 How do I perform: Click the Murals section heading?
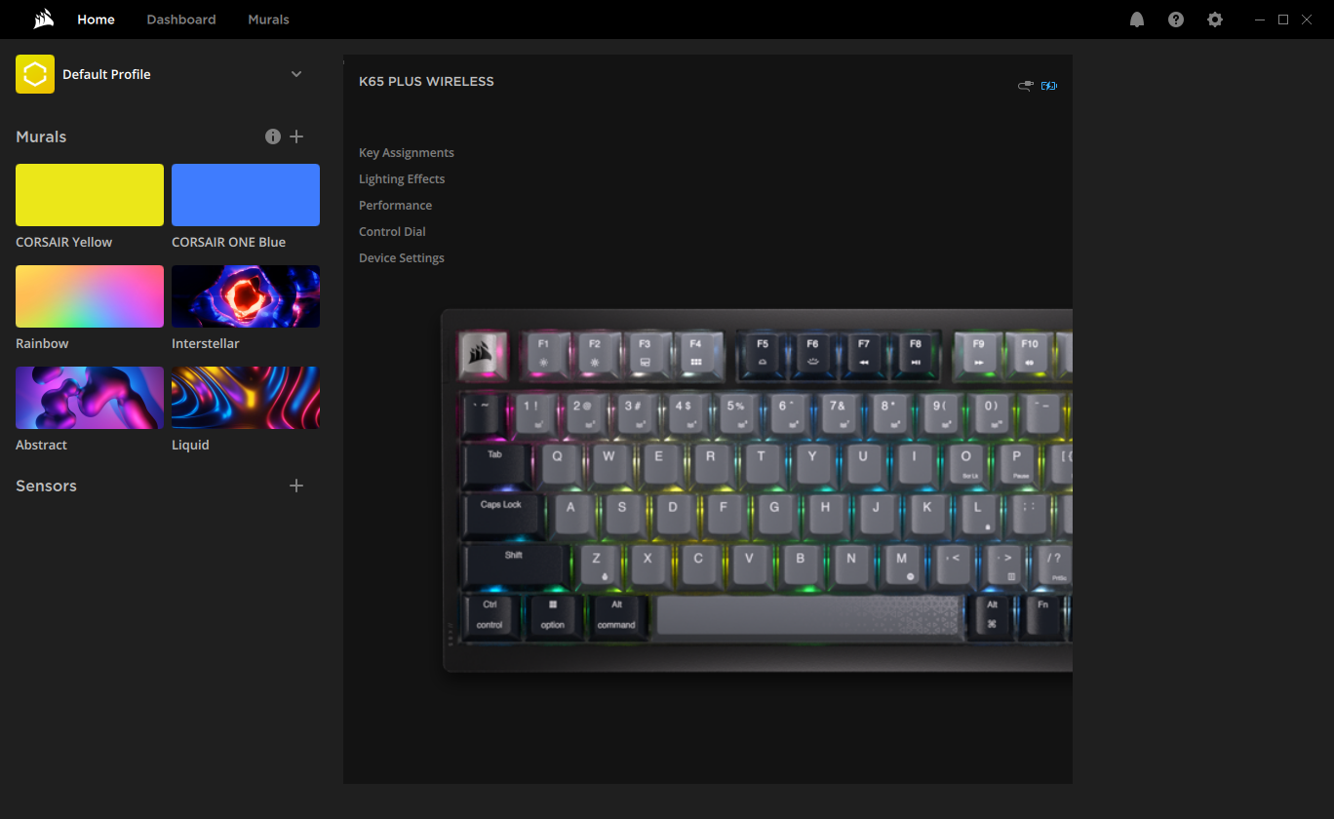[x=41, y=136]
